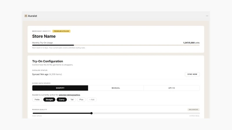Choose API V3 sizing data source
Screen dimensions: 232x130
point(171,88)
